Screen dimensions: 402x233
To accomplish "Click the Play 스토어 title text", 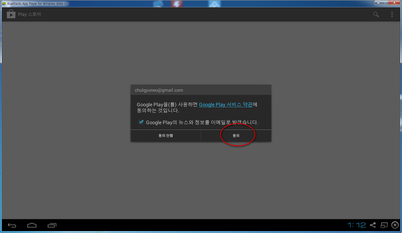I will tap(30, 14).
